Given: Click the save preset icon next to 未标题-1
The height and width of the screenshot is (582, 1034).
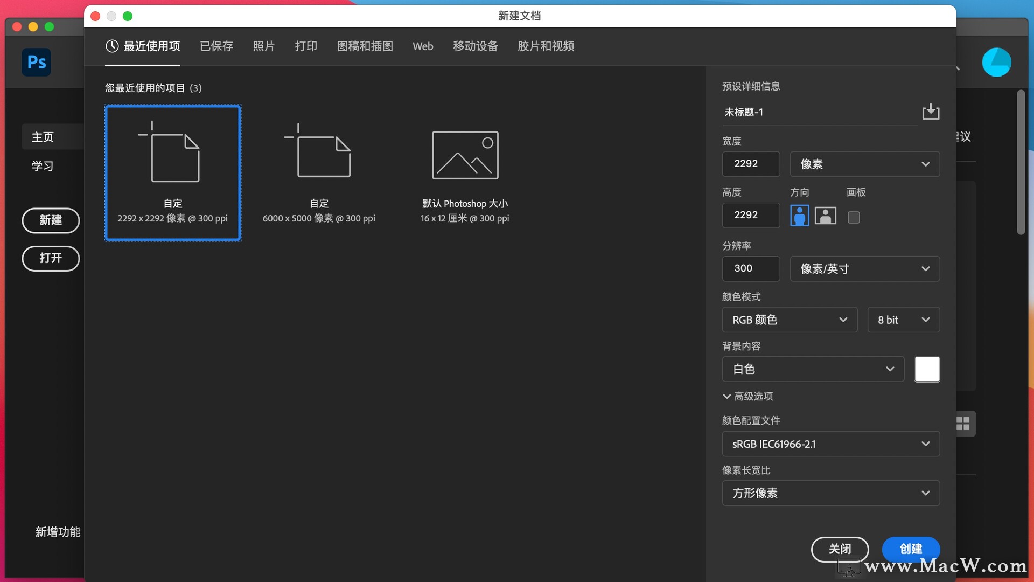Looking at the screenshot, I should click(930, 112).
